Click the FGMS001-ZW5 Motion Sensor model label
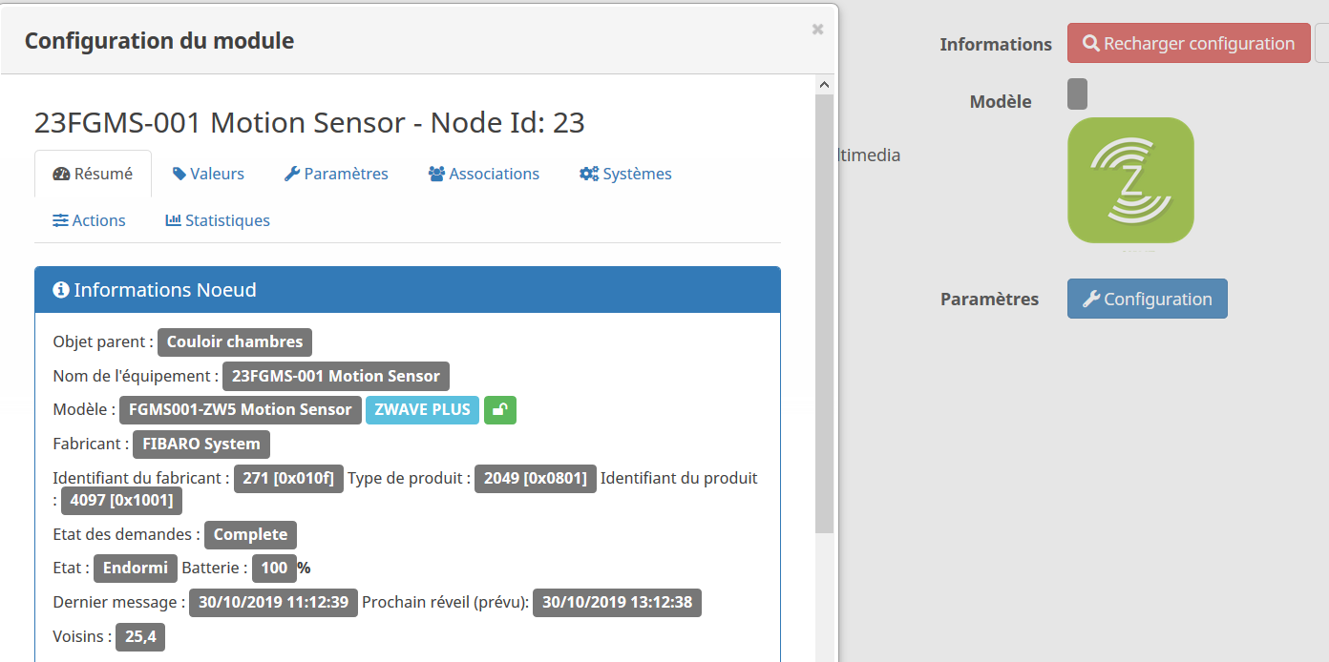The width and height of the screenshot is (1329, 662). point(241,410)
